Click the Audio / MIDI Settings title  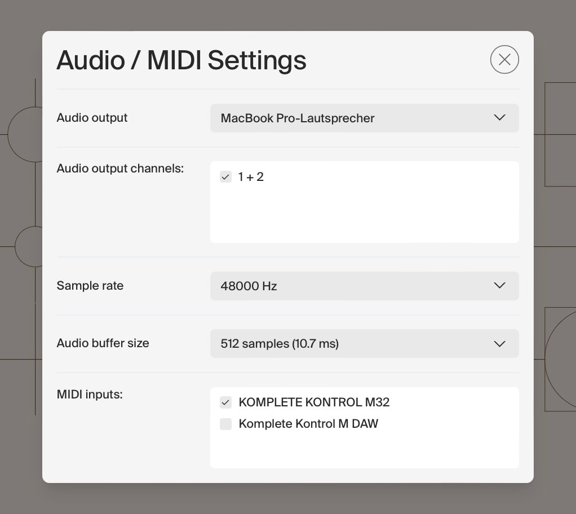coord(181,60)
